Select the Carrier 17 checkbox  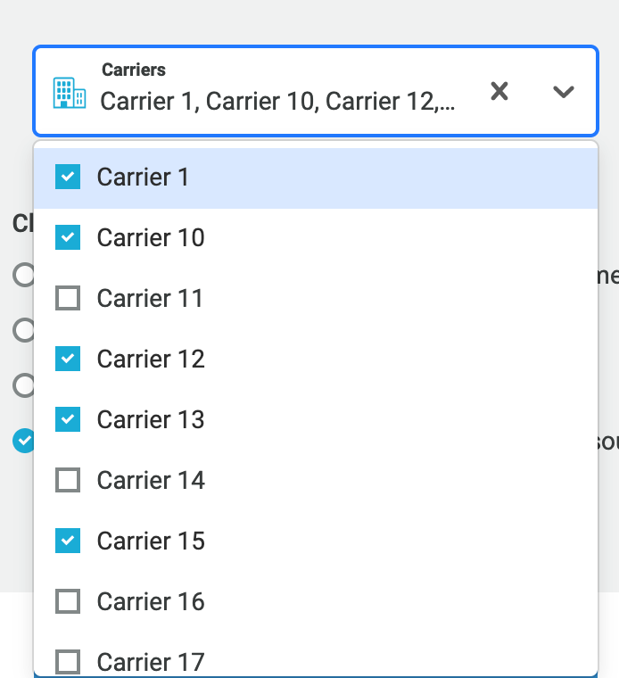(68, 662)
